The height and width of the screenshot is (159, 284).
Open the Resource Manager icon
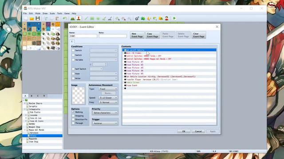click(161, 19)
